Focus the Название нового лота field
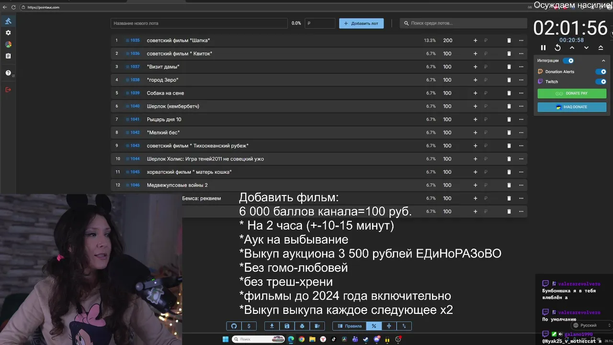 point(199,23)
